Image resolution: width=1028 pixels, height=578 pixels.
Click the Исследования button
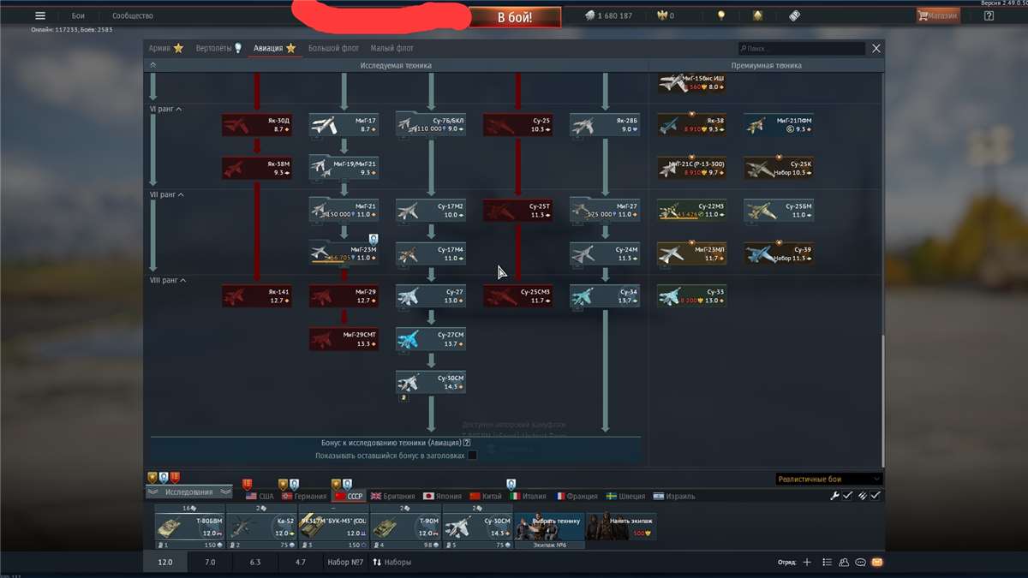(189, 492)
